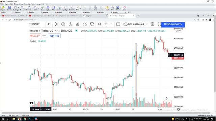Open dropdown arrow beside 100% zoom
The height and width of the screenshot is (121, 216).
point(38,8)
